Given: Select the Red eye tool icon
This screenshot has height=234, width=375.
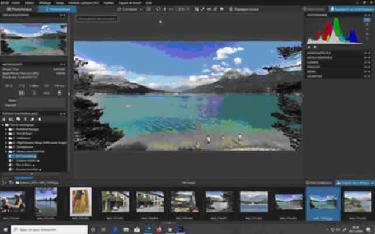Looking at the screenshot, I should coord(221,9).
